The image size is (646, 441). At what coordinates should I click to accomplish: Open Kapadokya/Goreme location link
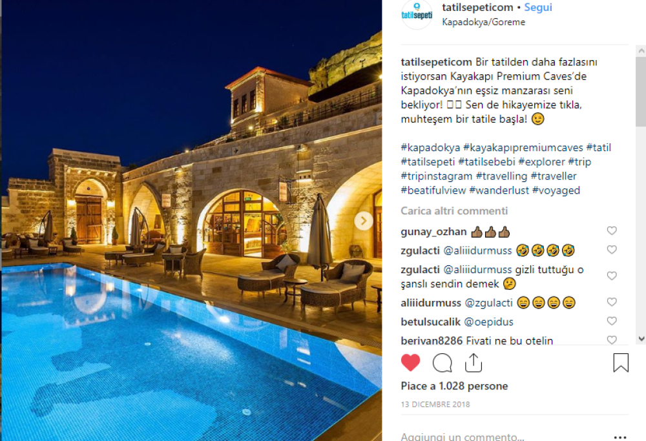click(x=483, y=22)
